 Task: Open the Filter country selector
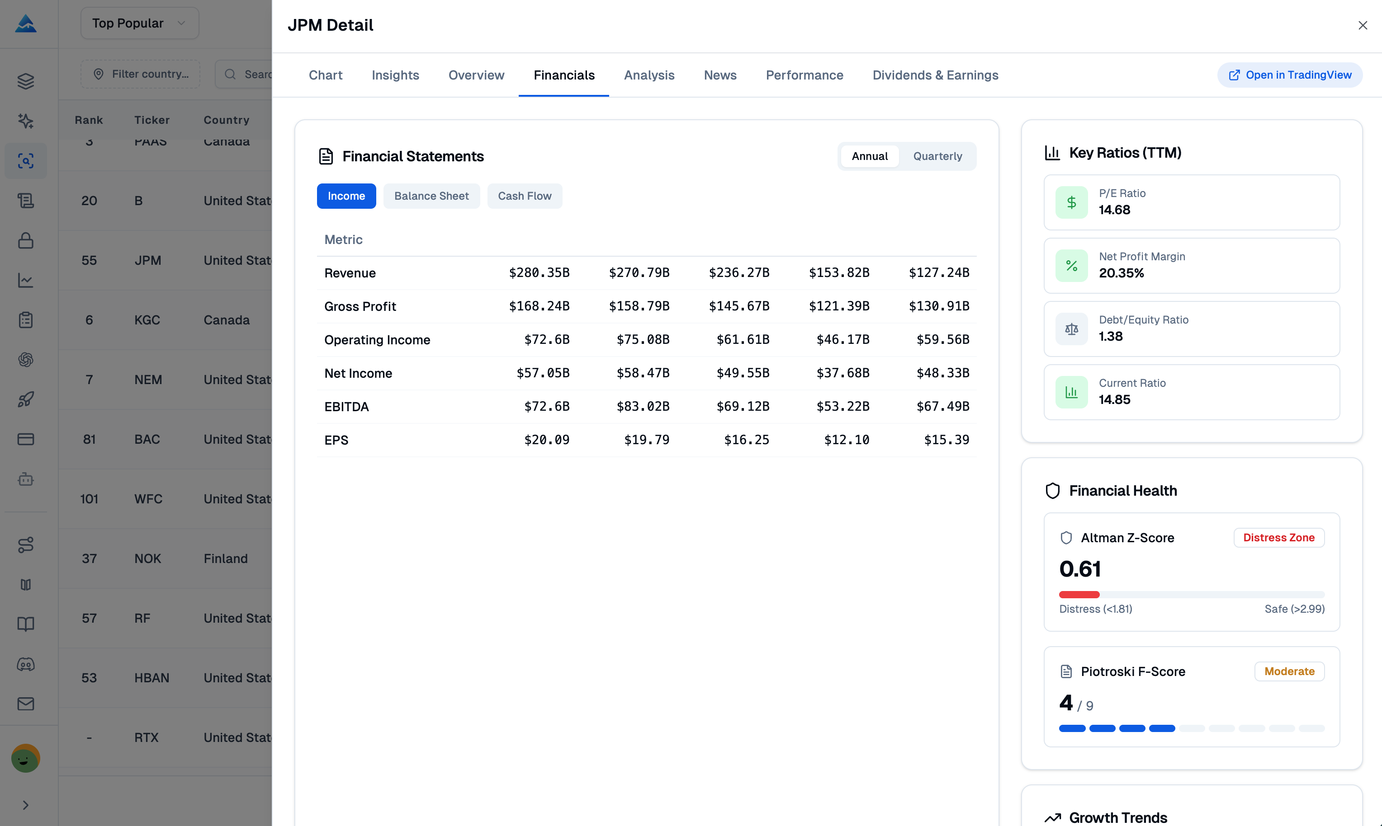(x=140, y=74)
